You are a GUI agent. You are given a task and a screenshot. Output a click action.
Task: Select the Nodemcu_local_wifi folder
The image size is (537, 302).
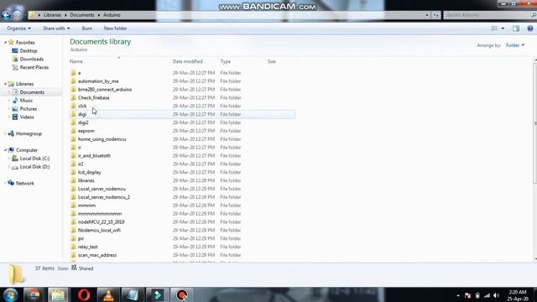click(99, 230)
